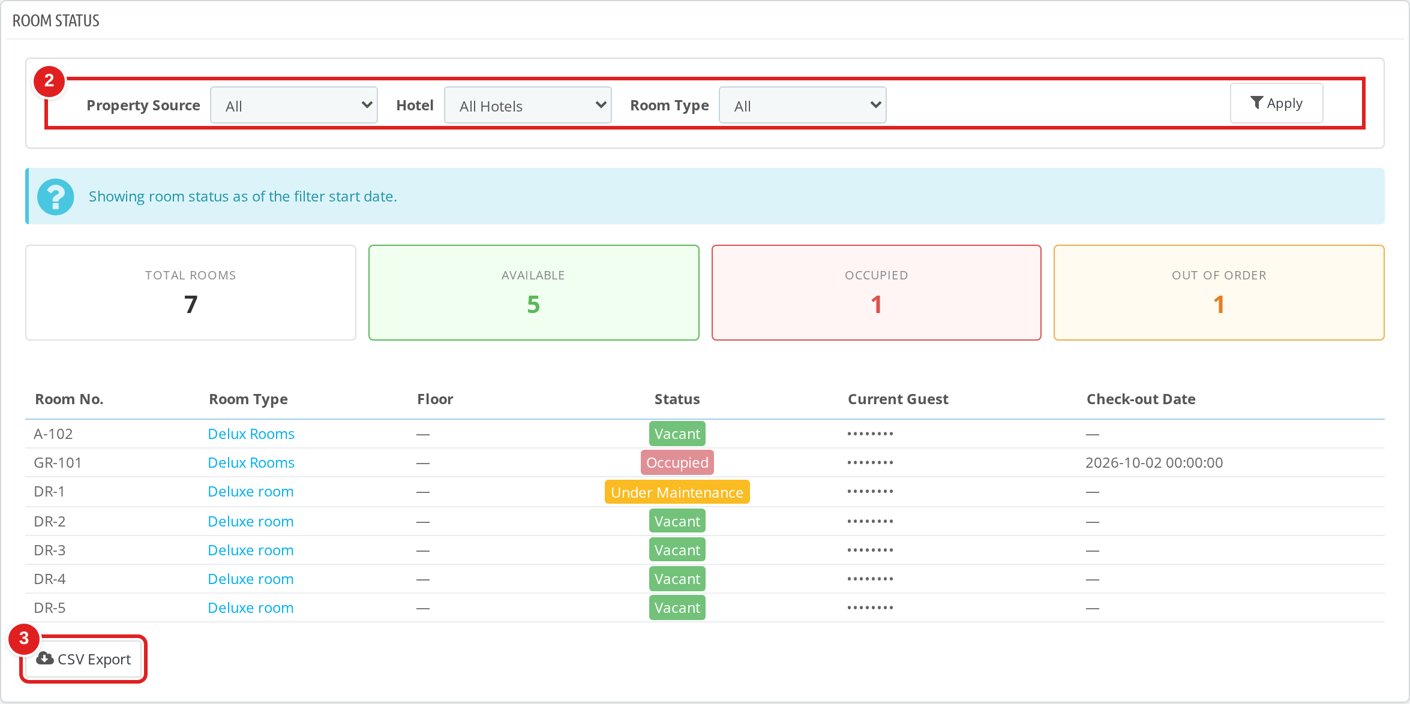The height and width of the screenshot is (704, 1410).
Task: Click room number DR-5 cell
Action: point(50,607)
